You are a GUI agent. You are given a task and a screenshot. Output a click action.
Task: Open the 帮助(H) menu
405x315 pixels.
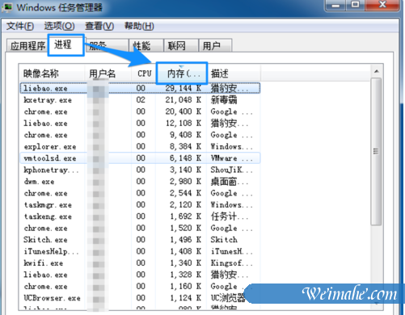click(x=139, y=26)
